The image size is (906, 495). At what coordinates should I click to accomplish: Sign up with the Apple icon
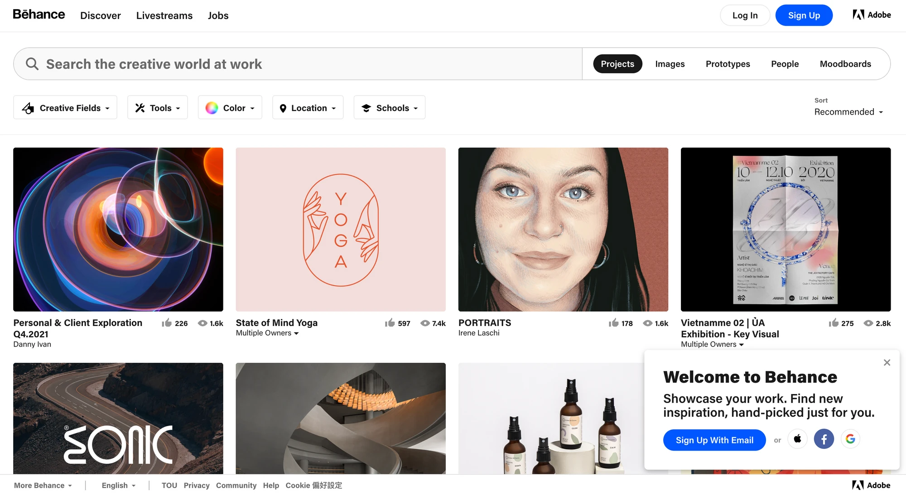coord(798,439)
